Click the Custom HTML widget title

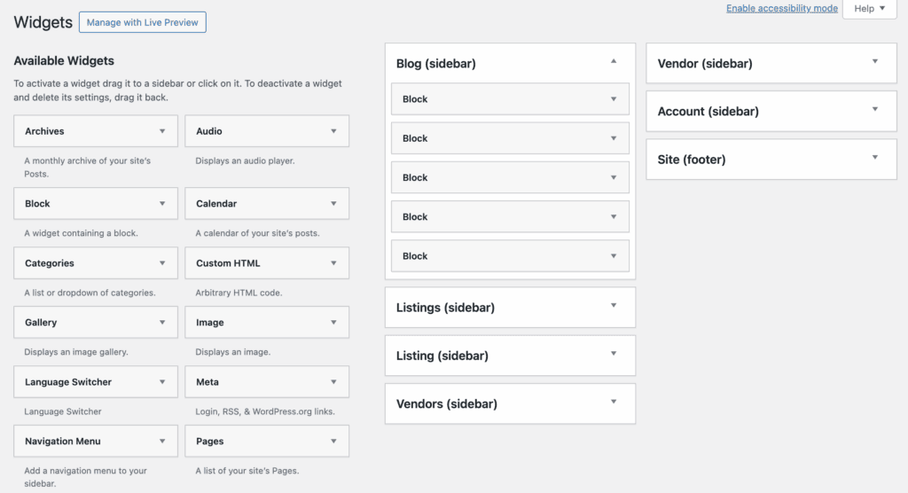click(x=228, y=263)
